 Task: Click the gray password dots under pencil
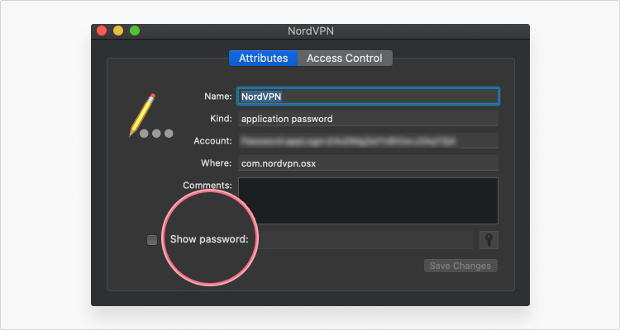pos(156,134)
